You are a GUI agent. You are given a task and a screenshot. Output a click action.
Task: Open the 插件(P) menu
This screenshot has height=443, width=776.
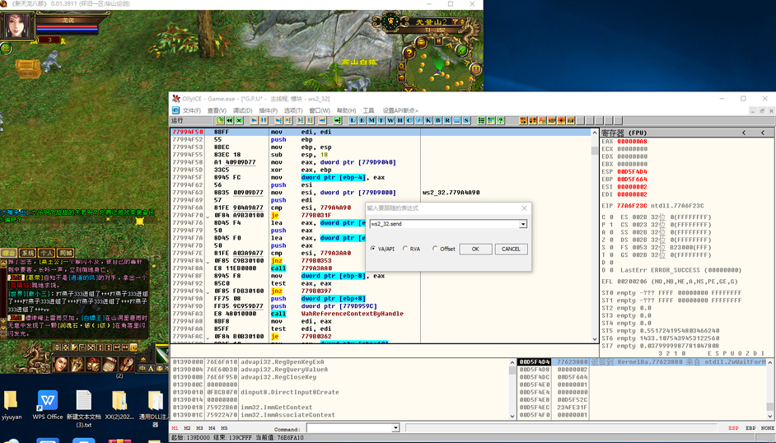[x=269, y=110]
